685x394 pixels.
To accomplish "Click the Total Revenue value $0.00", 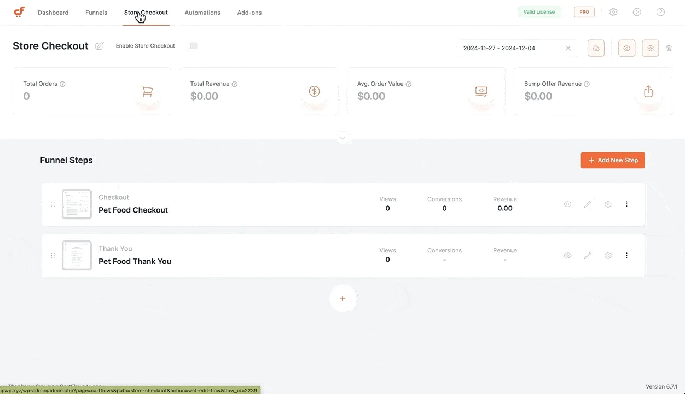I will click(x=204, y=96).
